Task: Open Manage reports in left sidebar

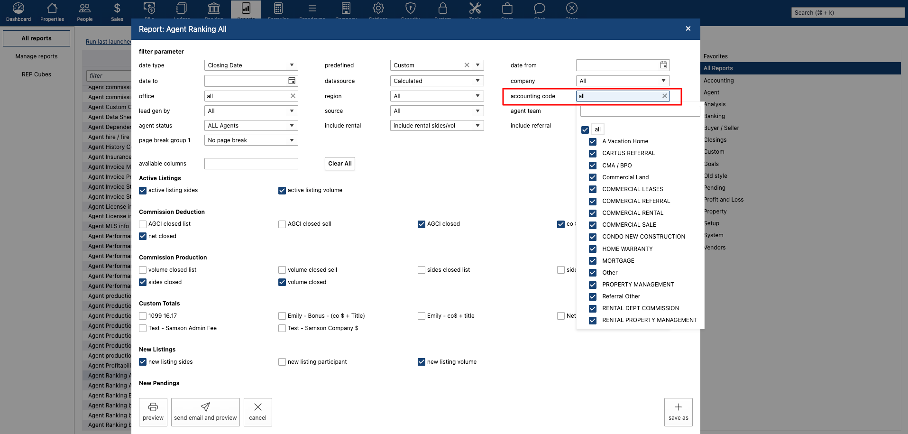Action: 37,56
